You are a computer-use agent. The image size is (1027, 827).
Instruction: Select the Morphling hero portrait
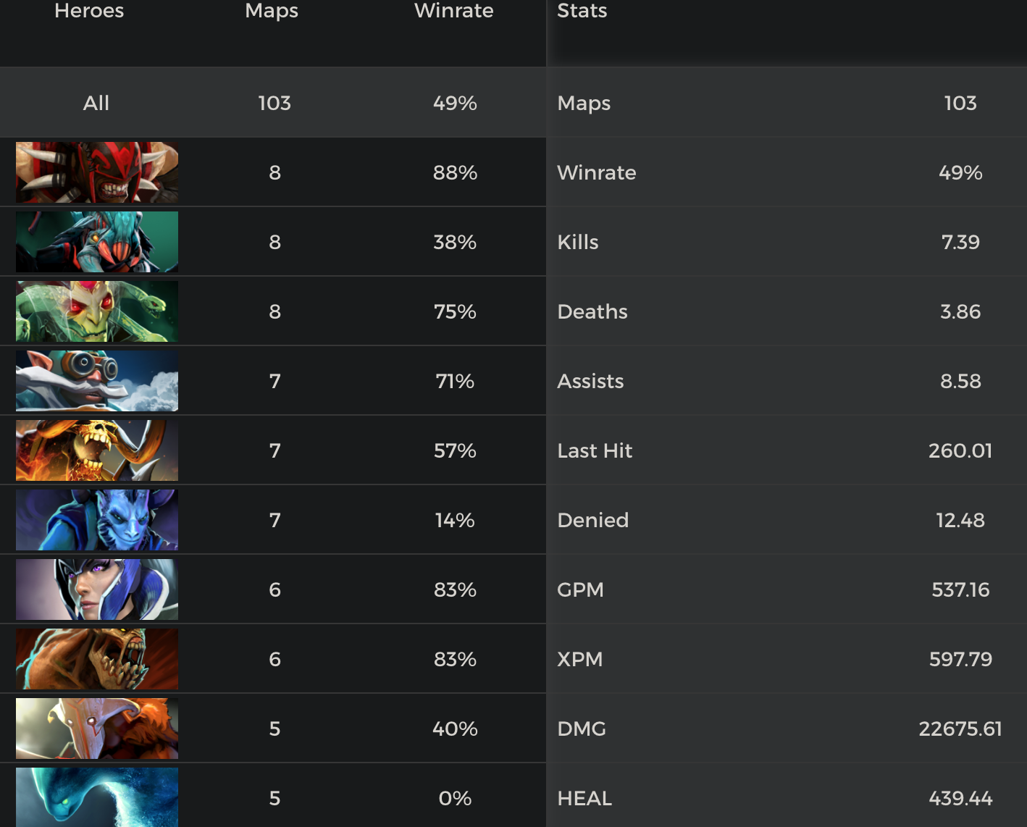pyautogui.click(x=97, y=797)
